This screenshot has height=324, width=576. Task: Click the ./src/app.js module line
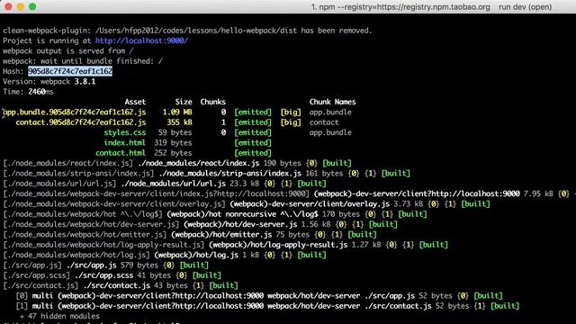click(106, 265)
